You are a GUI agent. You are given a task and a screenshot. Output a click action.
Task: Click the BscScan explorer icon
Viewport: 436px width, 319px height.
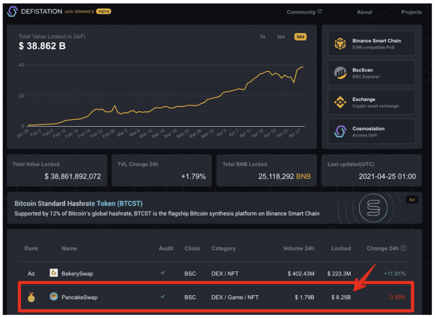tap(340, 73)
